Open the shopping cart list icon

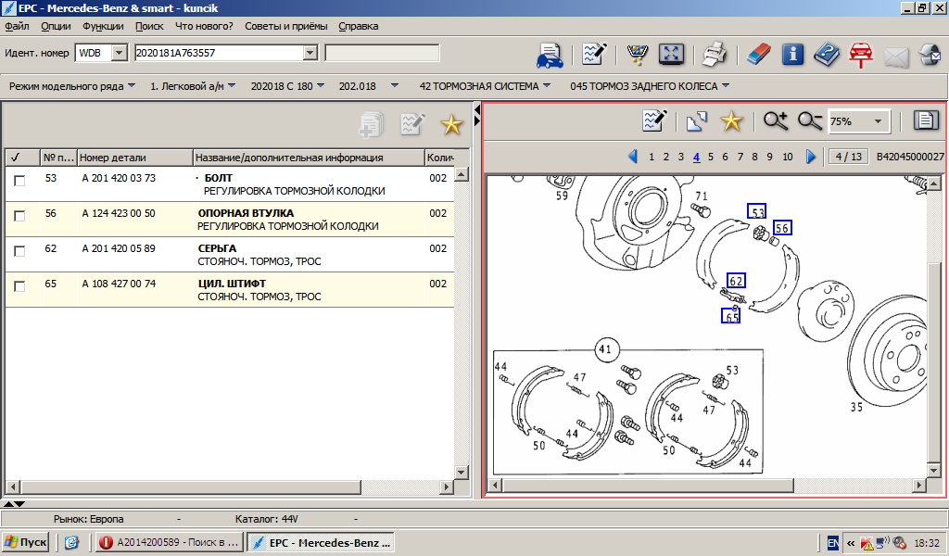pos(637,55)
